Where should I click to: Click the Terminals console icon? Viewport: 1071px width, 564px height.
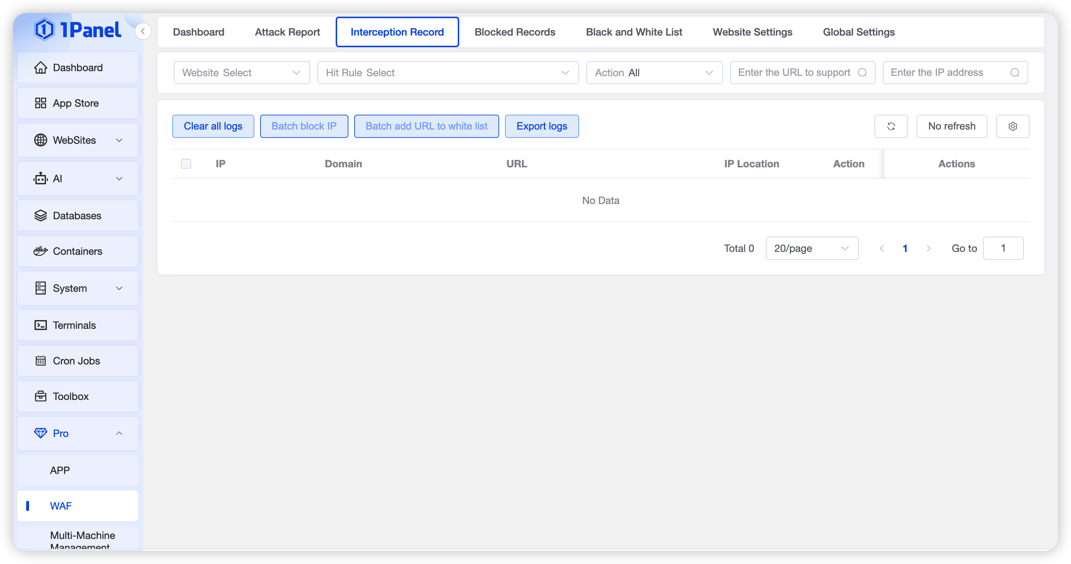40,325
